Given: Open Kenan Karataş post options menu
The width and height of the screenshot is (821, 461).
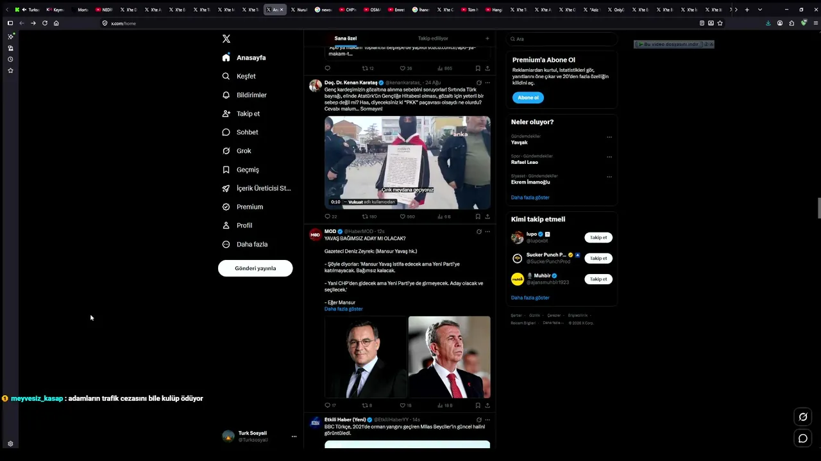Looking at the screenshot, I should 487,83.
